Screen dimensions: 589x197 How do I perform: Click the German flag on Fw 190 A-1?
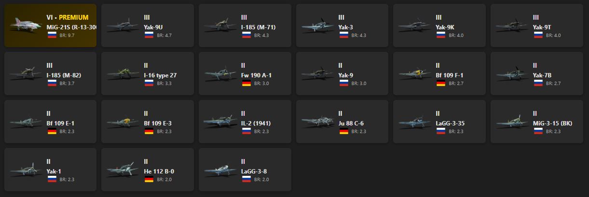tap(246, 83)
